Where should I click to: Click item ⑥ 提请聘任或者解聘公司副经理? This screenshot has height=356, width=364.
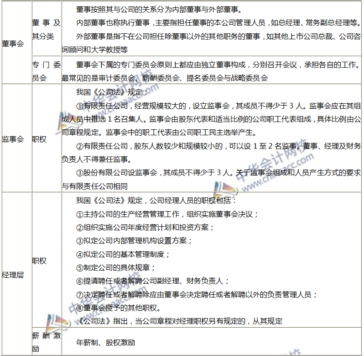pos(152,281)
